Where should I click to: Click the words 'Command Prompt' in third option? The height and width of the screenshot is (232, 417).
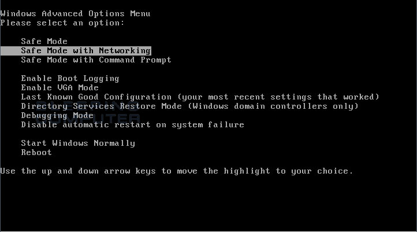pyautogui.click(x=135, y=60)
